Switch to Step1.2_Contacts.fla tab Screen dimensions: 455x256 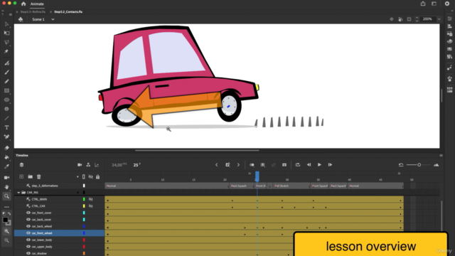pyautogui.click(x=68, y=12)
